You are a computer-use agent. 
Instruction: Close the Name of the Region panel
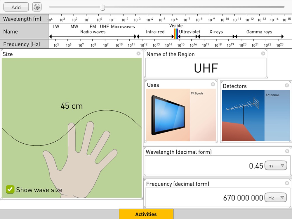(x=263, y=53)
